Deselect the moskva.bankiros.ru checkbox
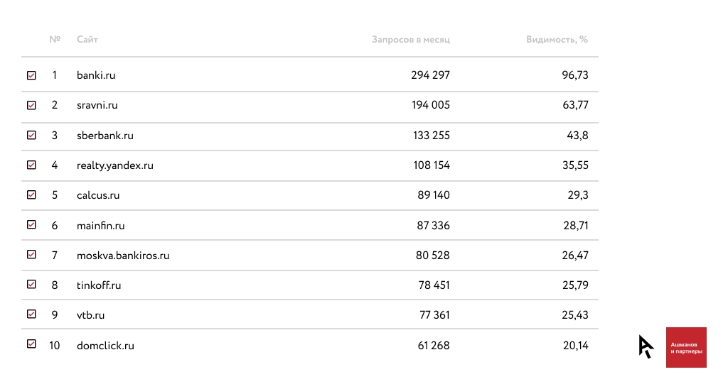The width and height of the screenshot is (728, 389). [x=31, y=254]
